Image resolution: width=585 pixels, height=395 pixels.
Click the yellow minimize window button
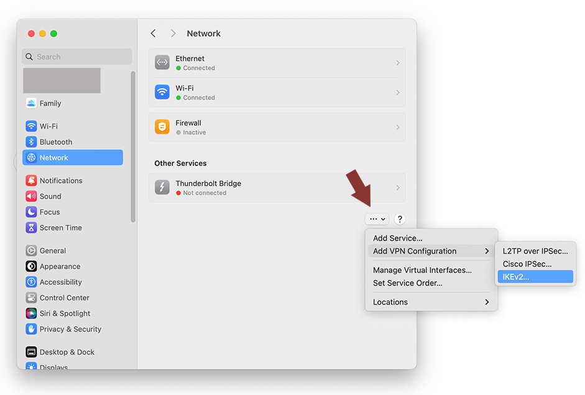point(42,34)
